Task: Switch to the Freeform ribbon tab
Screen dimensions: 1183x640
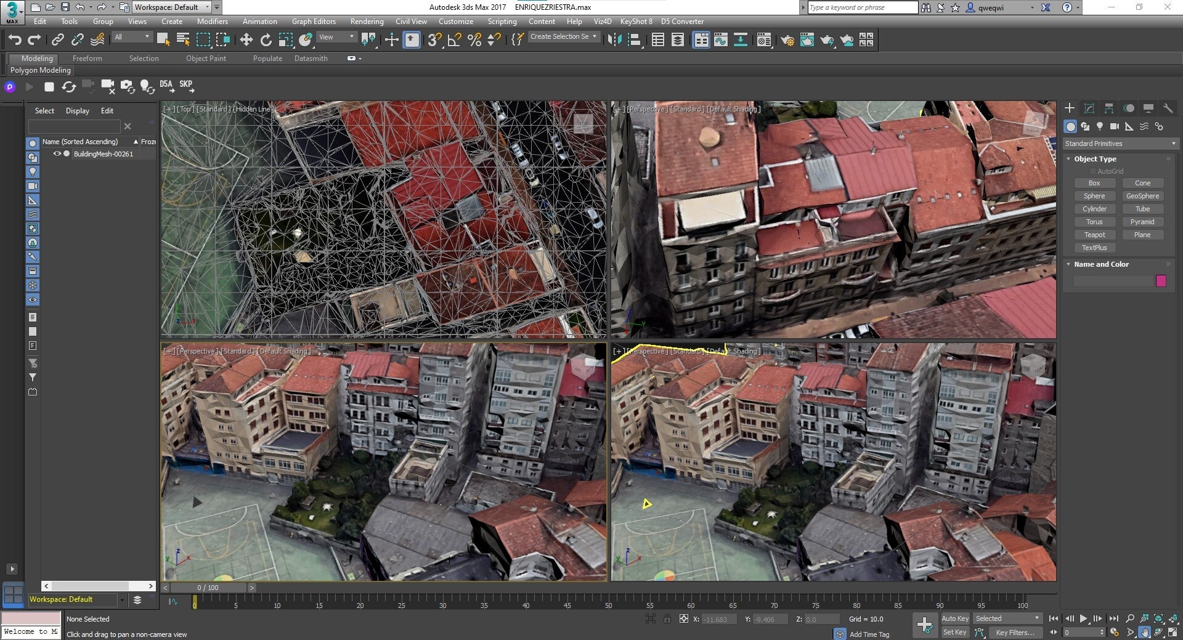Action: pyautogui.click(x=87, y=59)
